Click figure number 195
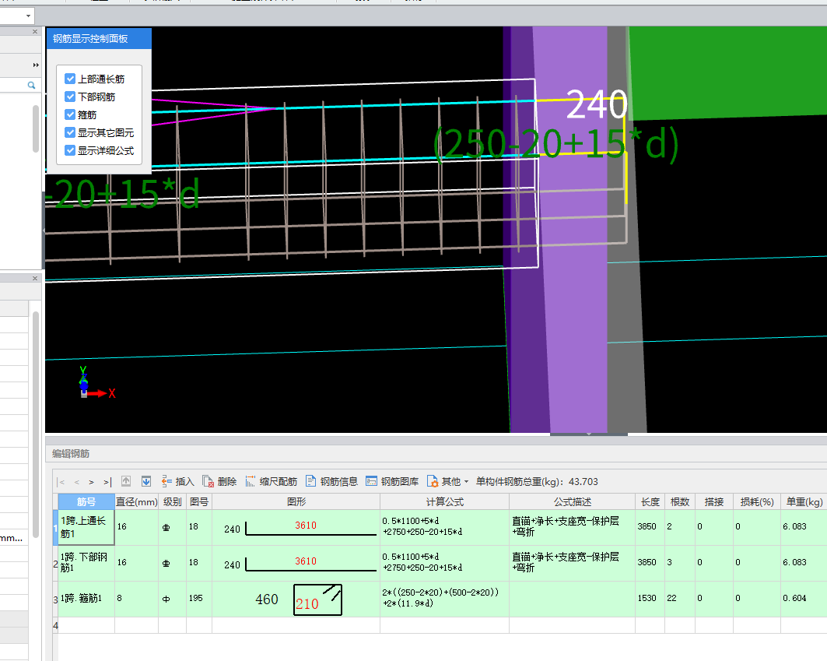The width and height of the screenshot is (827, 661). [x=196, y=598]
